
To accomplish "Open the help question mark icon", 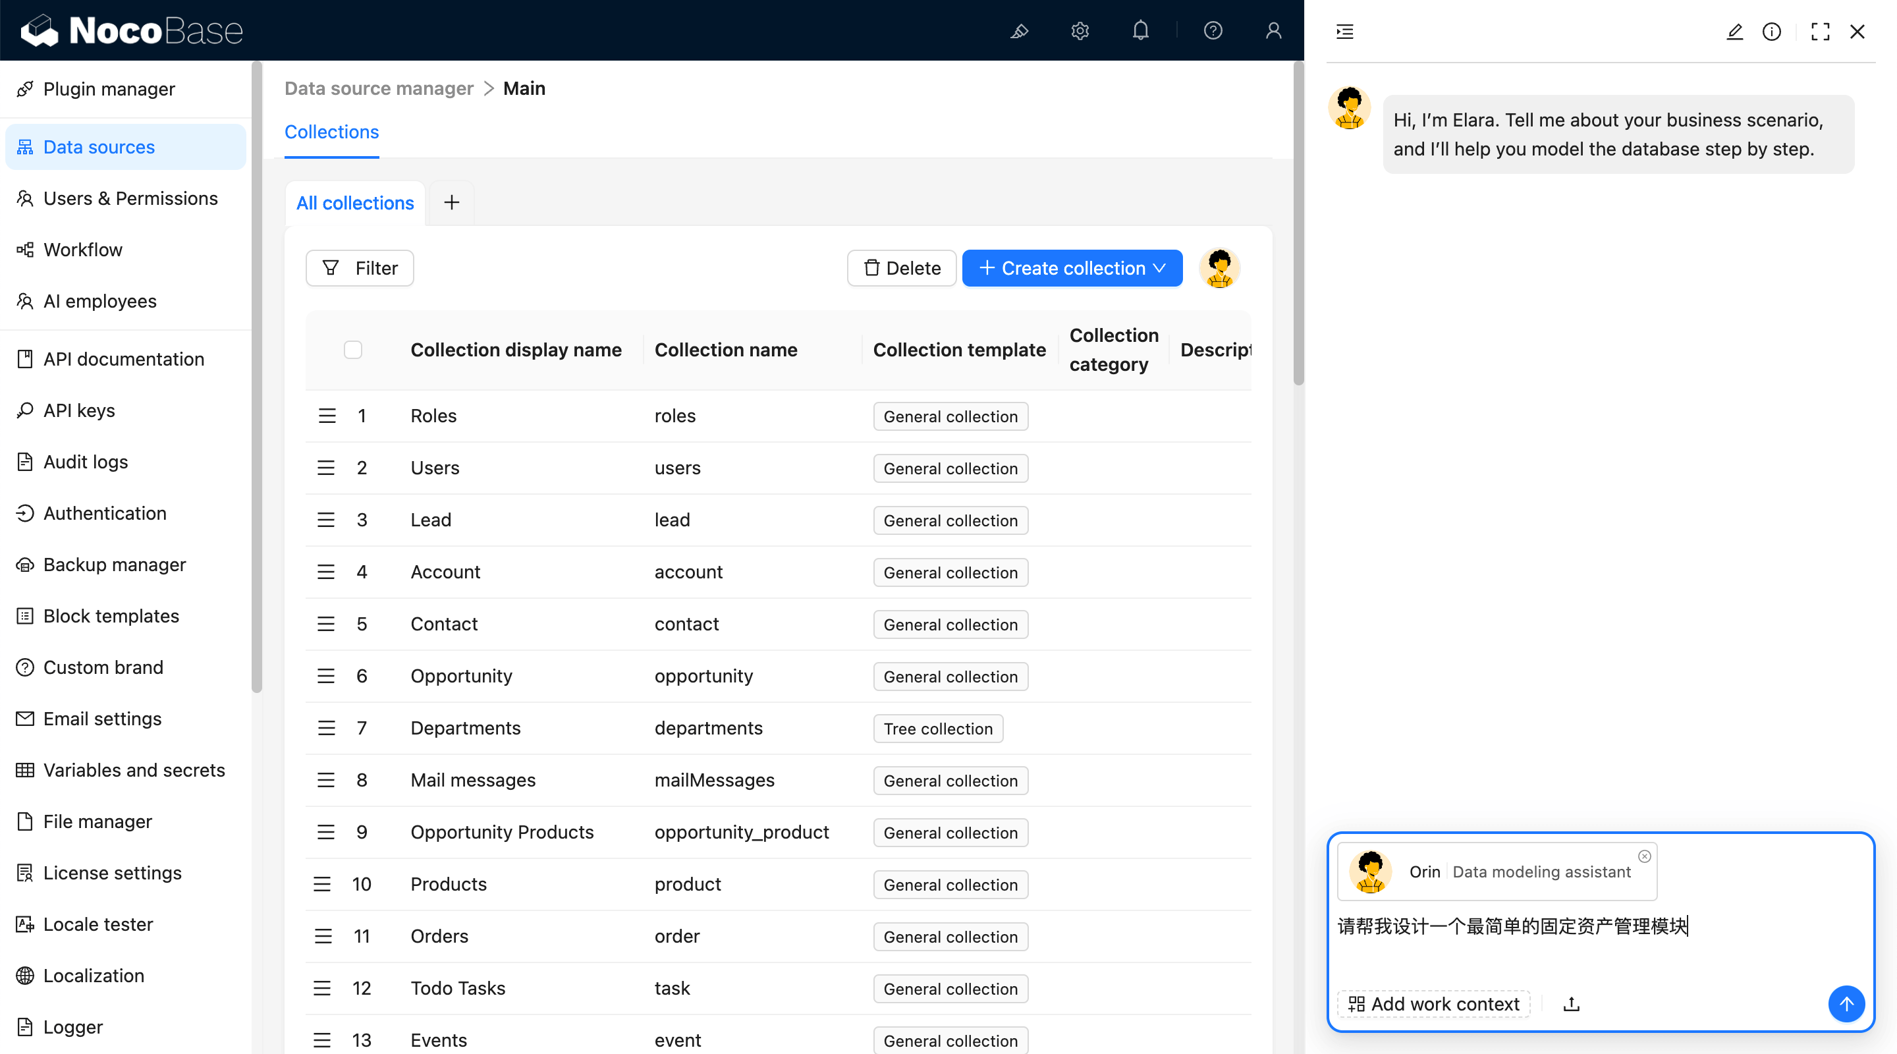I will [x=1213, y=30].
